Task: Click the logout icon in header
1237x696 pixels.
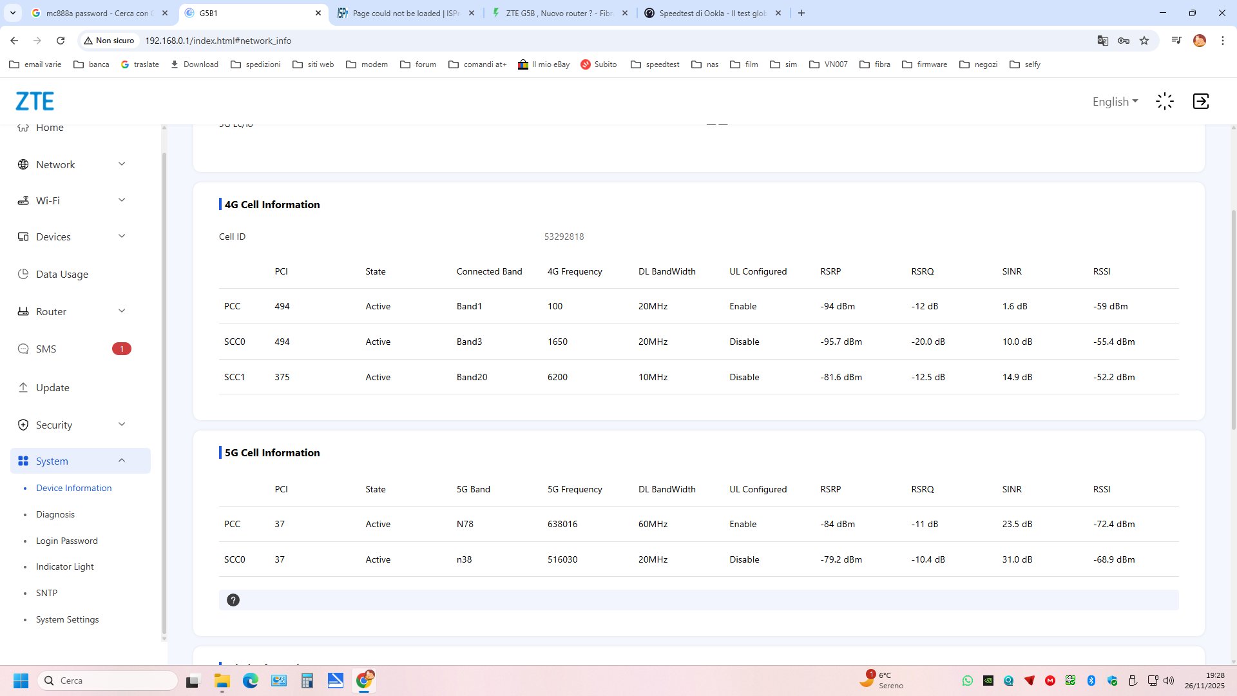Action: tap(1200, 101)
